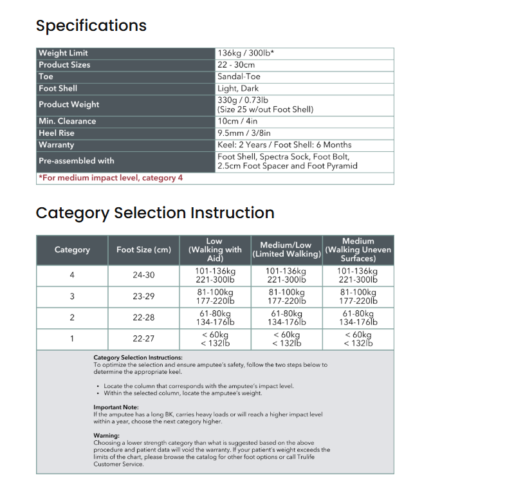Select the 24-30 foot size cell
Viewport: 514px width, 482px height.
[143, 275]
